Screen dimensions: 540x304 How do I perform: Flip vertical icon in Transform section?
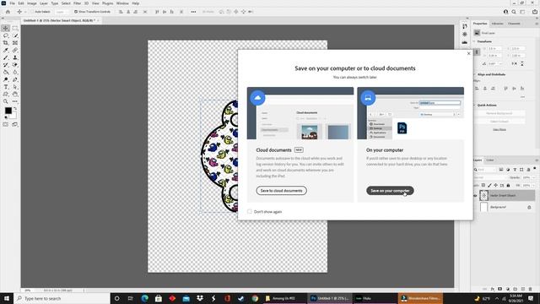coord(522,64)
